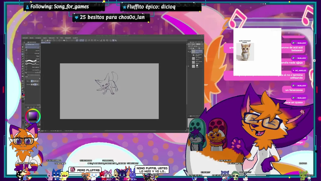Choose the Lasso fill sub tool
Image resolution: width=321 pixels, height=181 pixels.
click(32, 50)
